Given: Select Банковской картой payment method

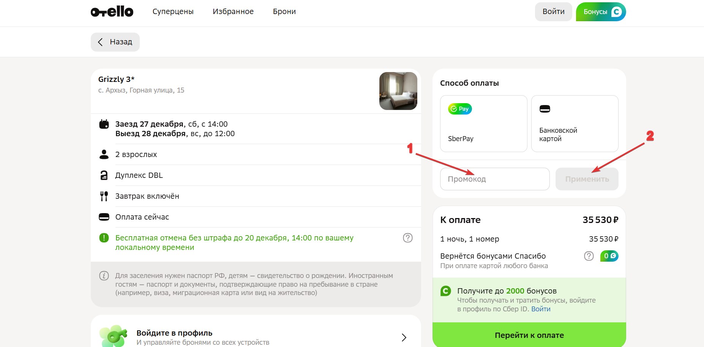Looking at the screenshot, I should tap(575, 124).
